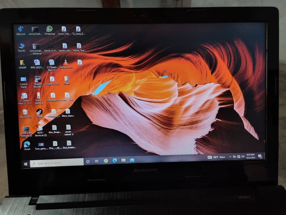
Task: Click the Network desktop icon
Action: pyautogui.click(x=21, y=29)
